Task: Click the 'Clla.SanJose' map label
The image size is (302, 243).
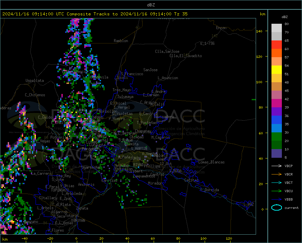Action: click(x=167, y=51)
